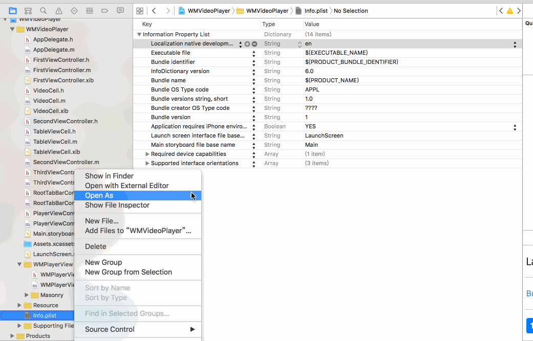Click the Main storyboard value 'Main'
533x341 pixels.
(311, 145)
